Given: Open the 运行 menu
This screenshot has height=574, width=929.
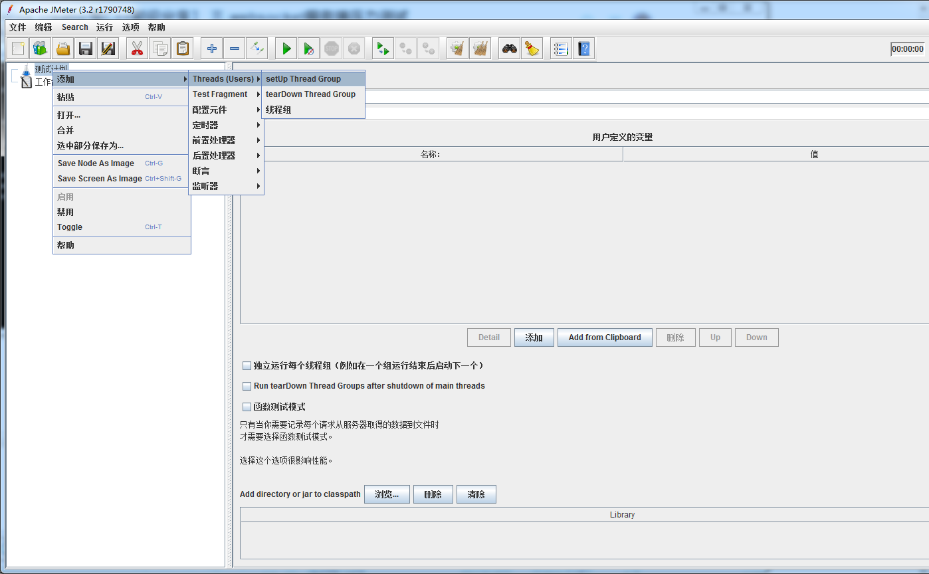Looking at the screenshot, I should (x=104, y=27).
